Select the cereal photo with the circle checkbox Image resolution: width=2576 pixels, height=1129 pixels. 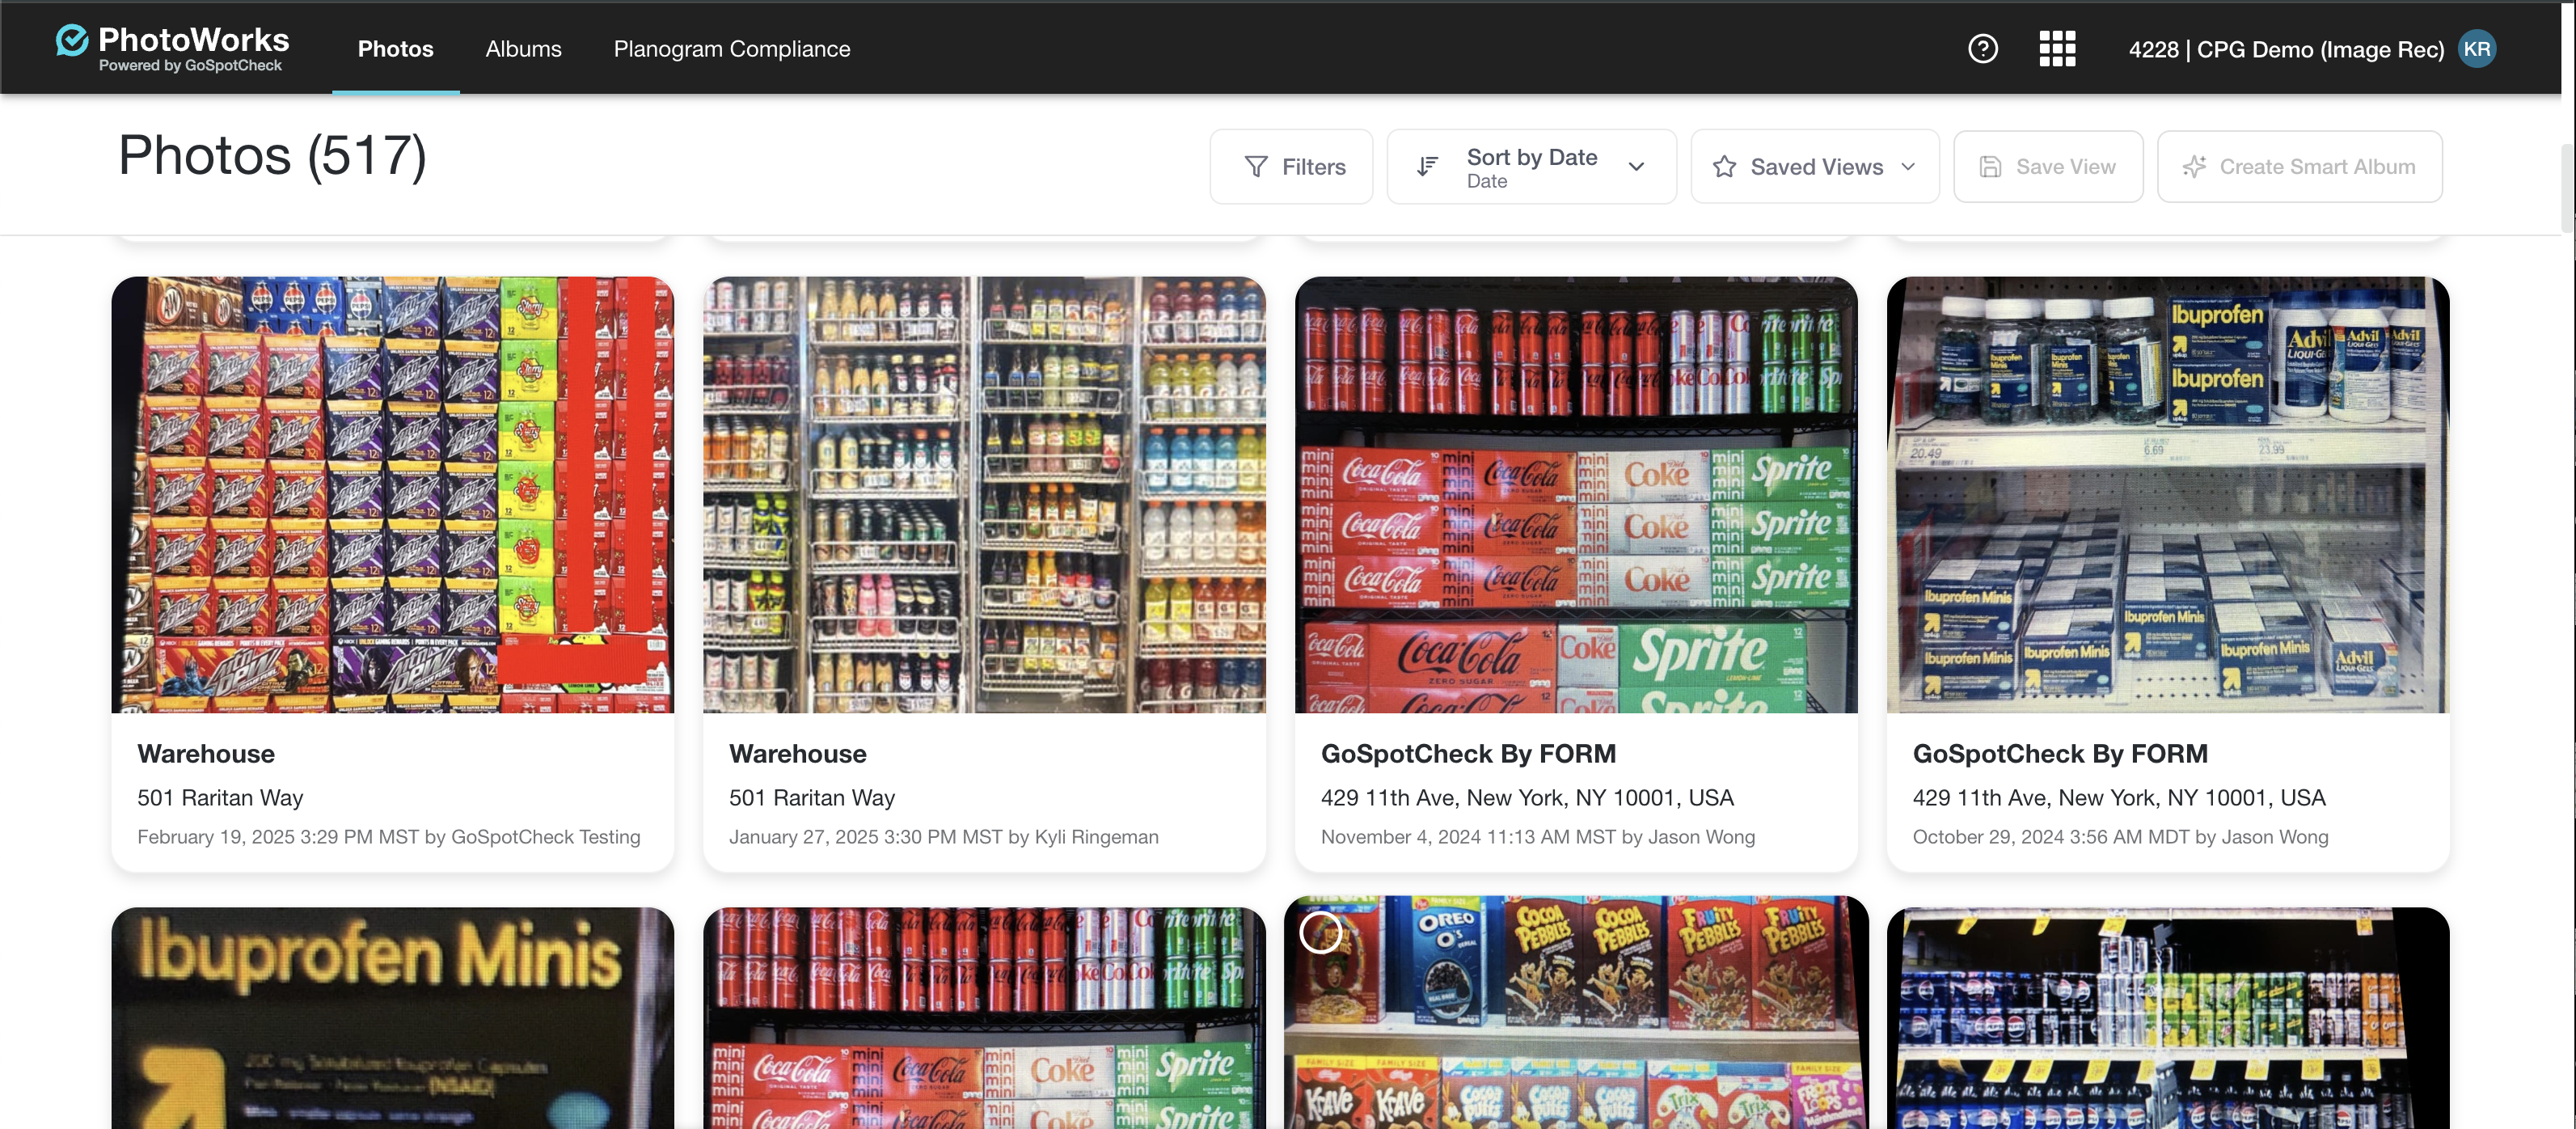[1320, 932]
